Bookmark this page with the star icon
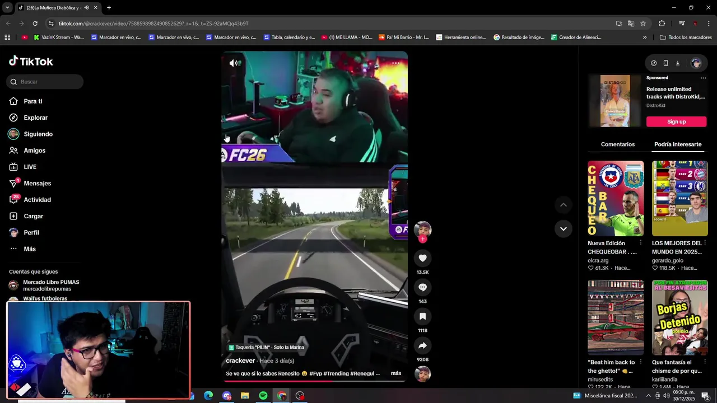717x403 pixels. pyautogui.click(x=643, y=24)
